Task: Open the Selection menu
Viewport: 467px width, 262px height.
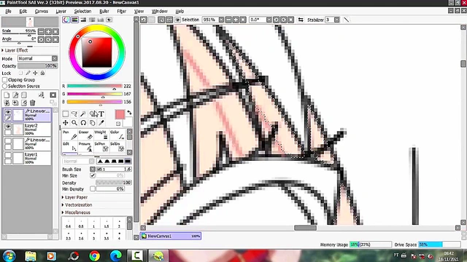Action: coord(82,12)
